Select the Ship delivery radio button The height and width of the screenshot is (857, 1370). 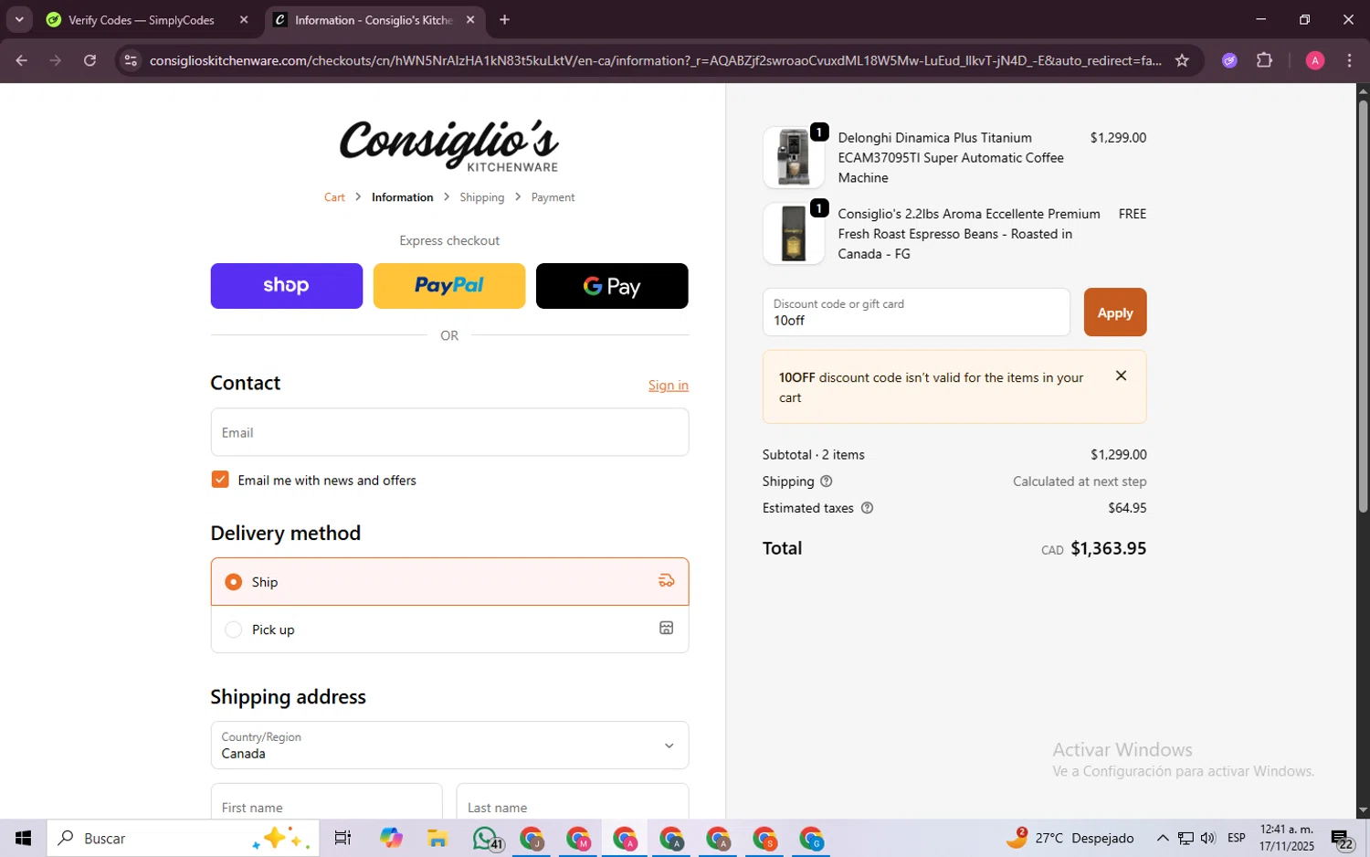coord(234,582)
